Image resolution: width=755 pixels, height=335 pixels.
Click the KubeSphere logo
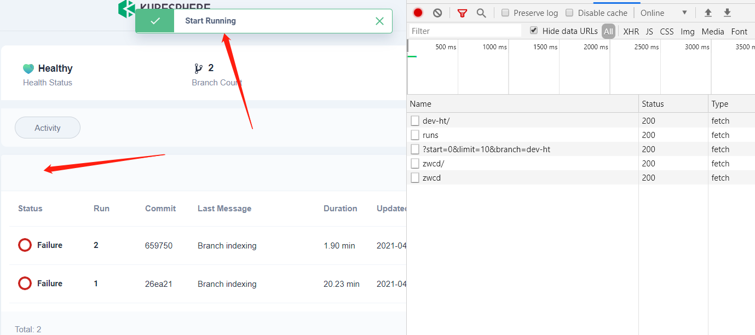point(164,7)
